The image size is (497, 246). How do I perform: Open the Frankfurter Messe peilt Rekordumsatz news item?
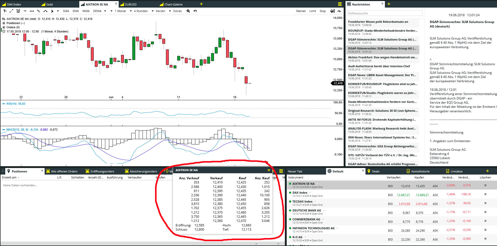point(383,23)
